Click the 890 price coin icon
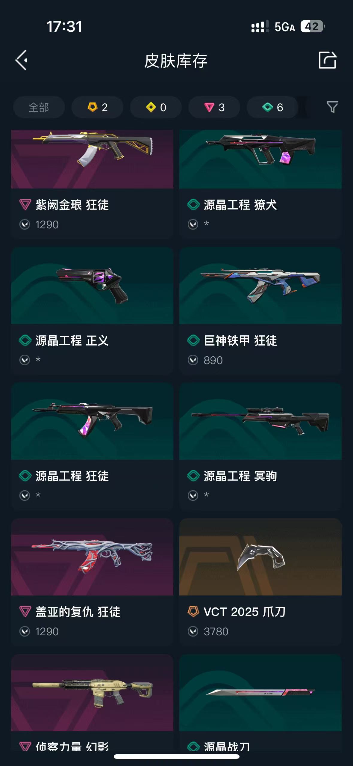The width and height of the screenshot is (353, 766). (x=193, y=360)
